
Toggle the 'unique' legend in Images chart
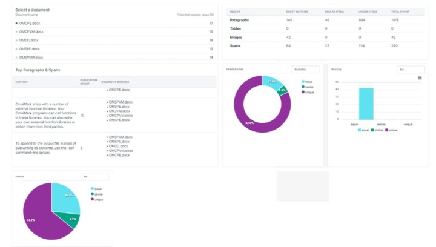392,130
